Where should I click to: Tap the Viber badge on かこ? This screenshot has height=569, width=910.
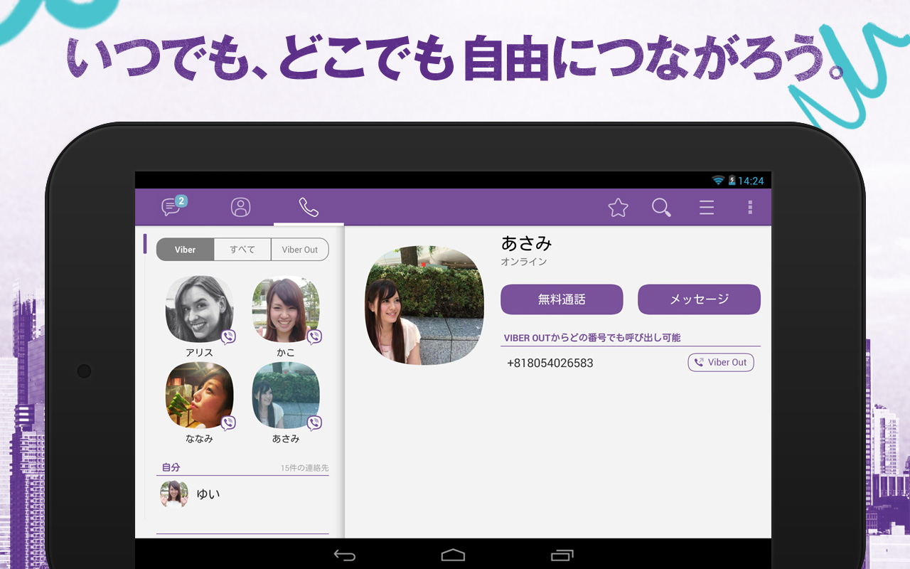(314, 337)
